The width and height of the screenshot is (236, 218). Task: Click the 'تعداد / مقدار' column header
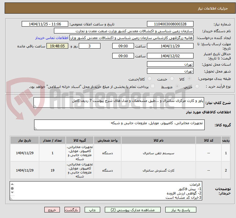pos(52,140)
